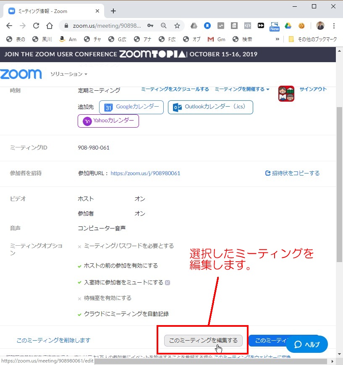Open the Chrome profile avatar
Image resolution: width=343 pixels, height=365 pixels.
[320, 26]
